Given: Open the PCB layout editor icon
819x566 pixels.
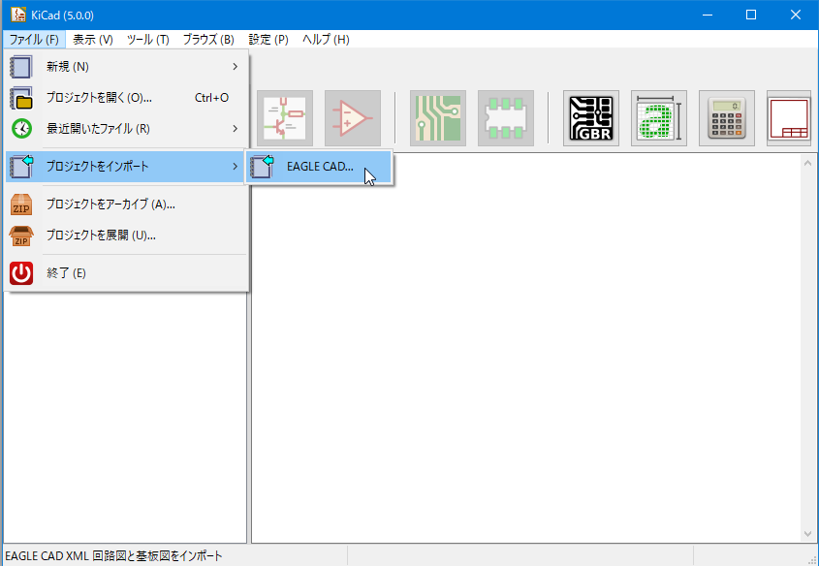Looking at the screenshot, I should tap(438, 118).
